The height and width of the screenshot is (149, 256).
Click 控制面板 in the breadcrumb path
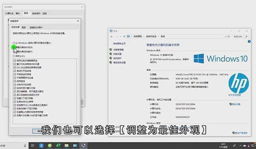click(138, 37)
